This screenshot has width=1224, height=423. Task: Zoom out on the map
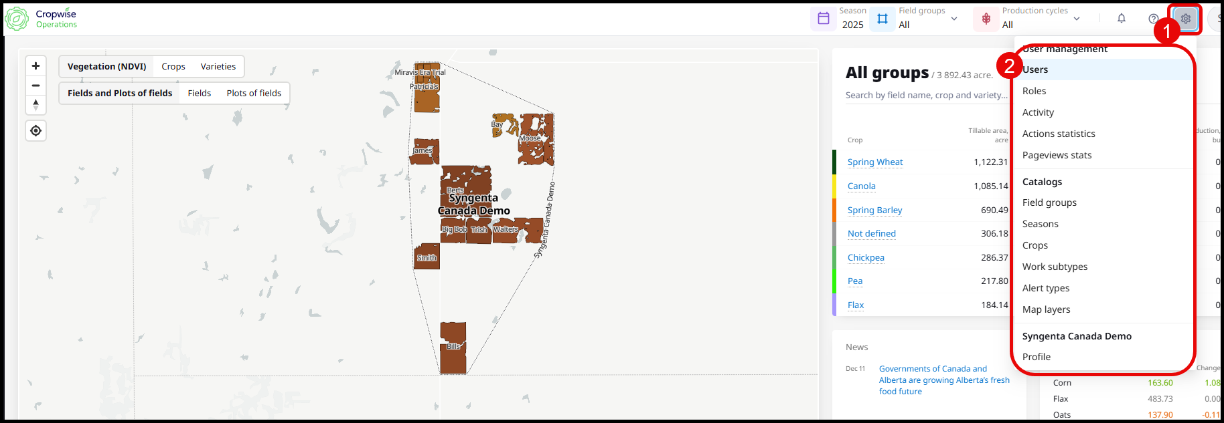click(x=36, y=86)
